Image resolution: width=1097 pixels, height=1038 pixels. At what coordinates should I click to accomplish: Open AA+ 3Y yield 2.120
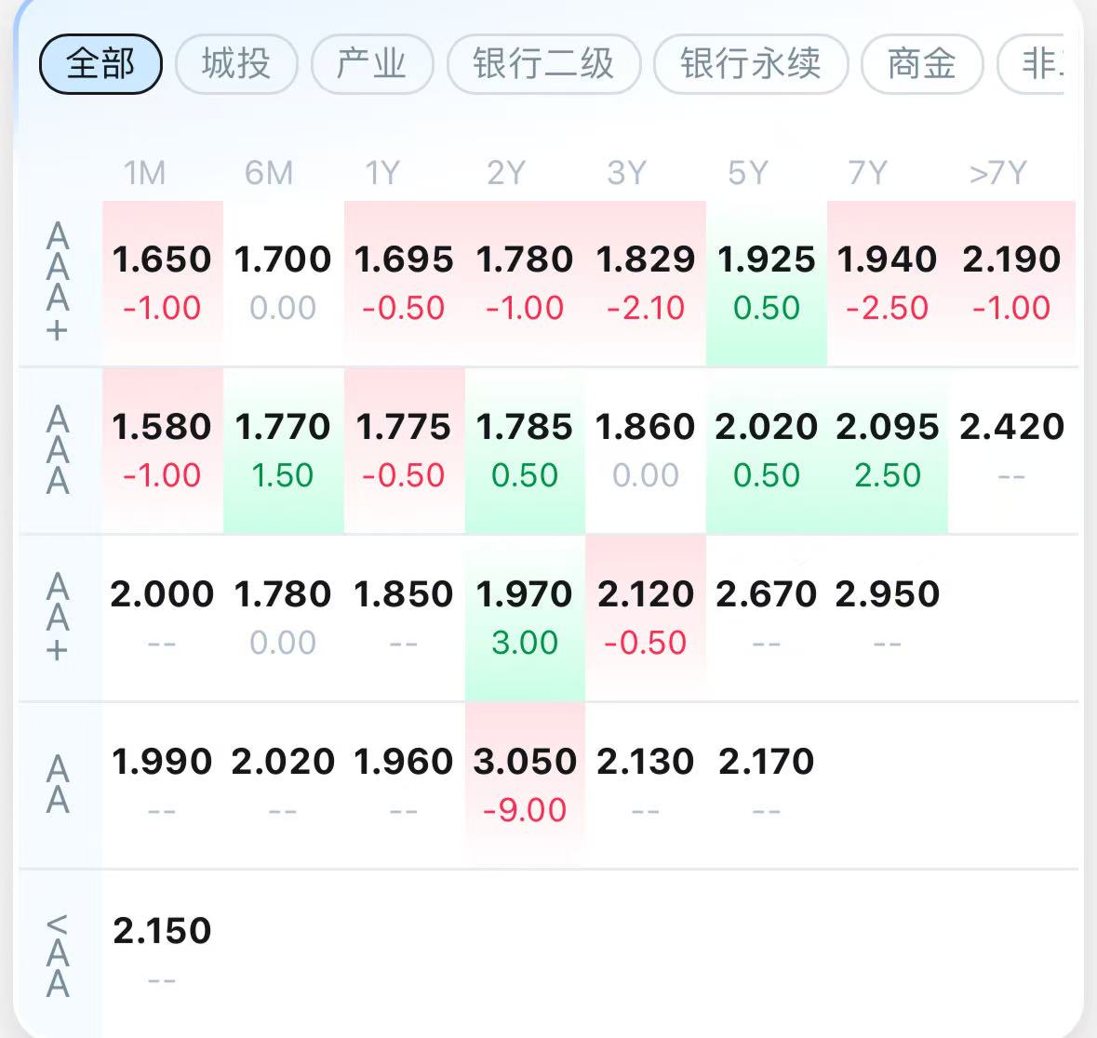(646, 619)
